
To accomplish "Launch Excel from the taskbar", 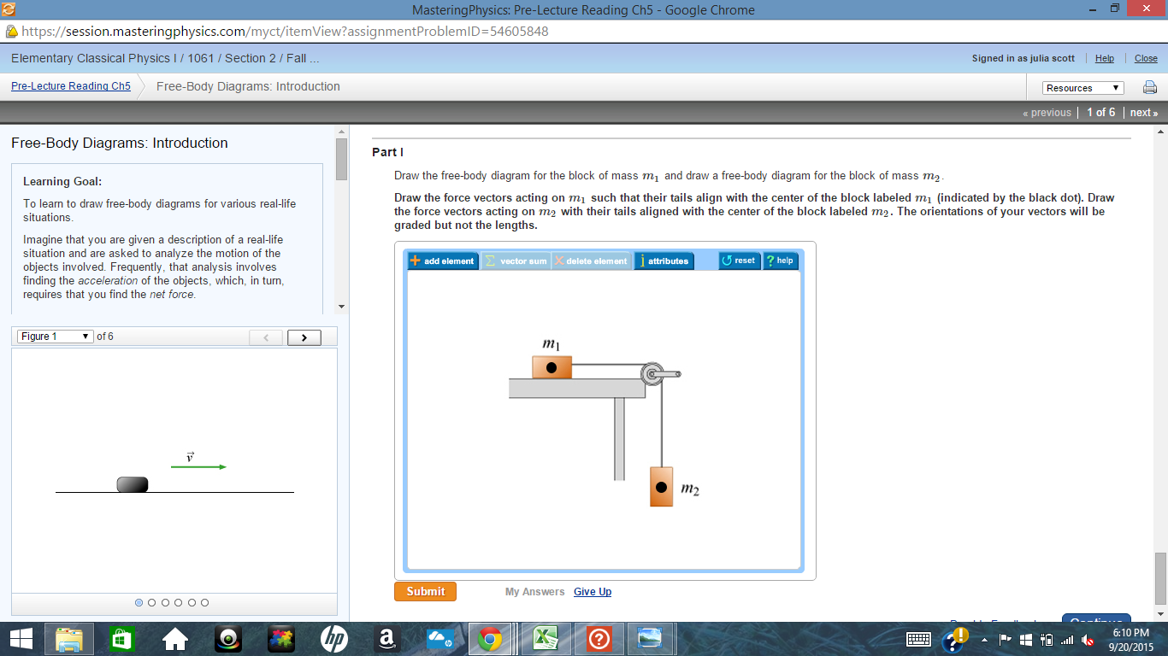I will point(546,638).
